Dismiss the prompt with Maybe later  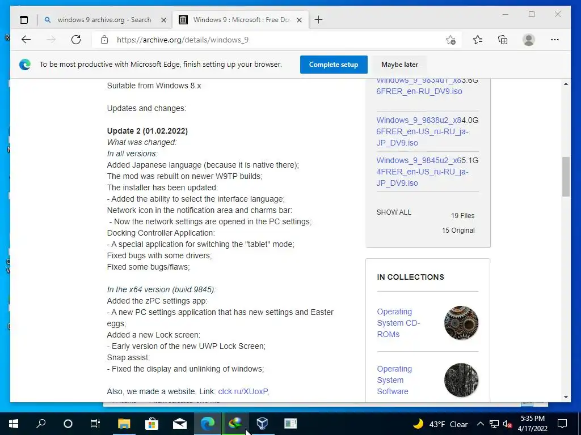pos(399,65)
